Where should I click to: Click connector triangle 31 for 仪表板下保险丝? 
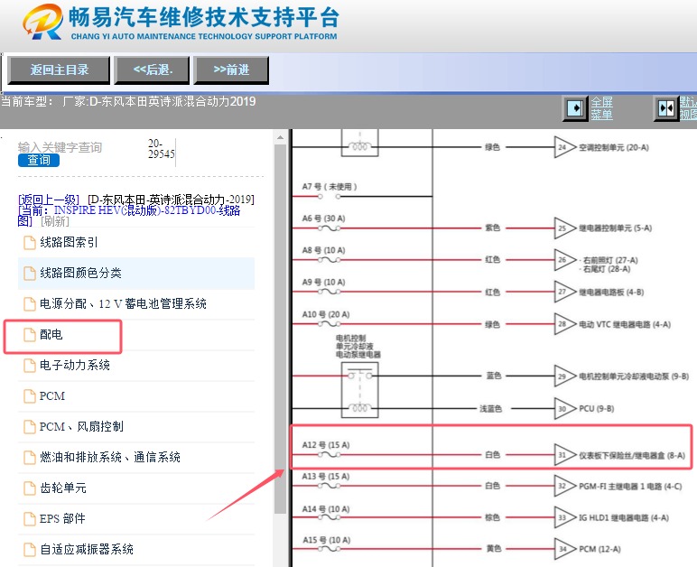pyautogui.click(x=564, y=454)
